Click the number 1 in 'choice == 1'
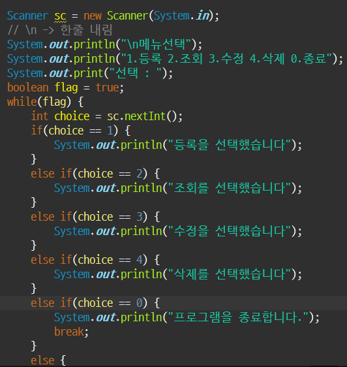The width and height of the screenshot is (347, 367). coord(110,131)
